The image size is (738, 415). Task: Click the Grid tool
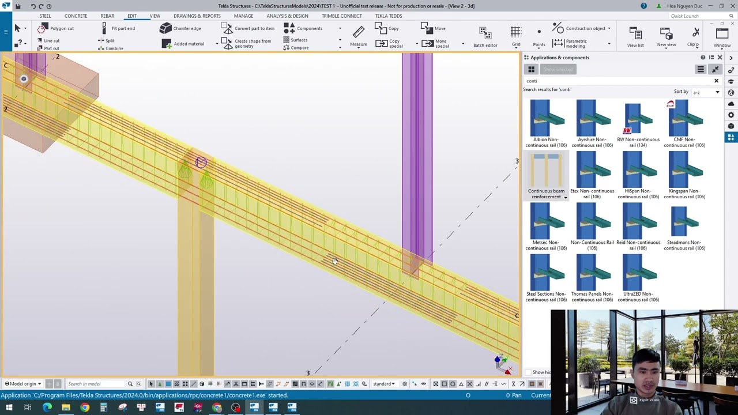(x=516, y=36)
